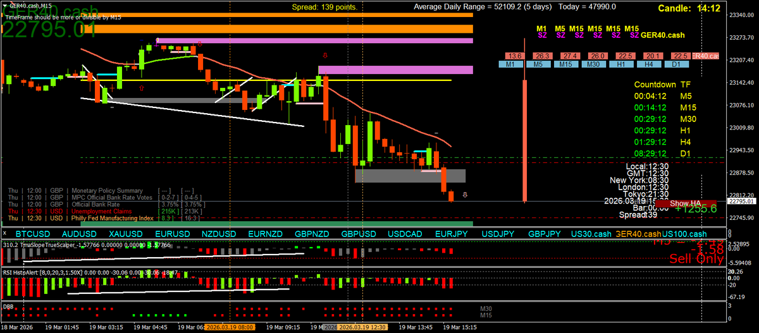Switch chart to GBPUSD symbol

click(x=359, y=234)
